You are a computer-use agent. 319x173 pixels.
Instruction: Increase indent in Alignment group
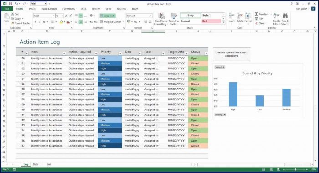96,21
